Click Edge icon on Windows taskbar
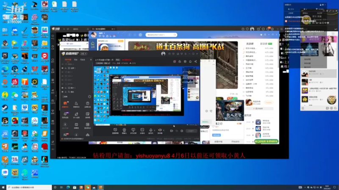The image size is (339, 190). coord(68,187)
